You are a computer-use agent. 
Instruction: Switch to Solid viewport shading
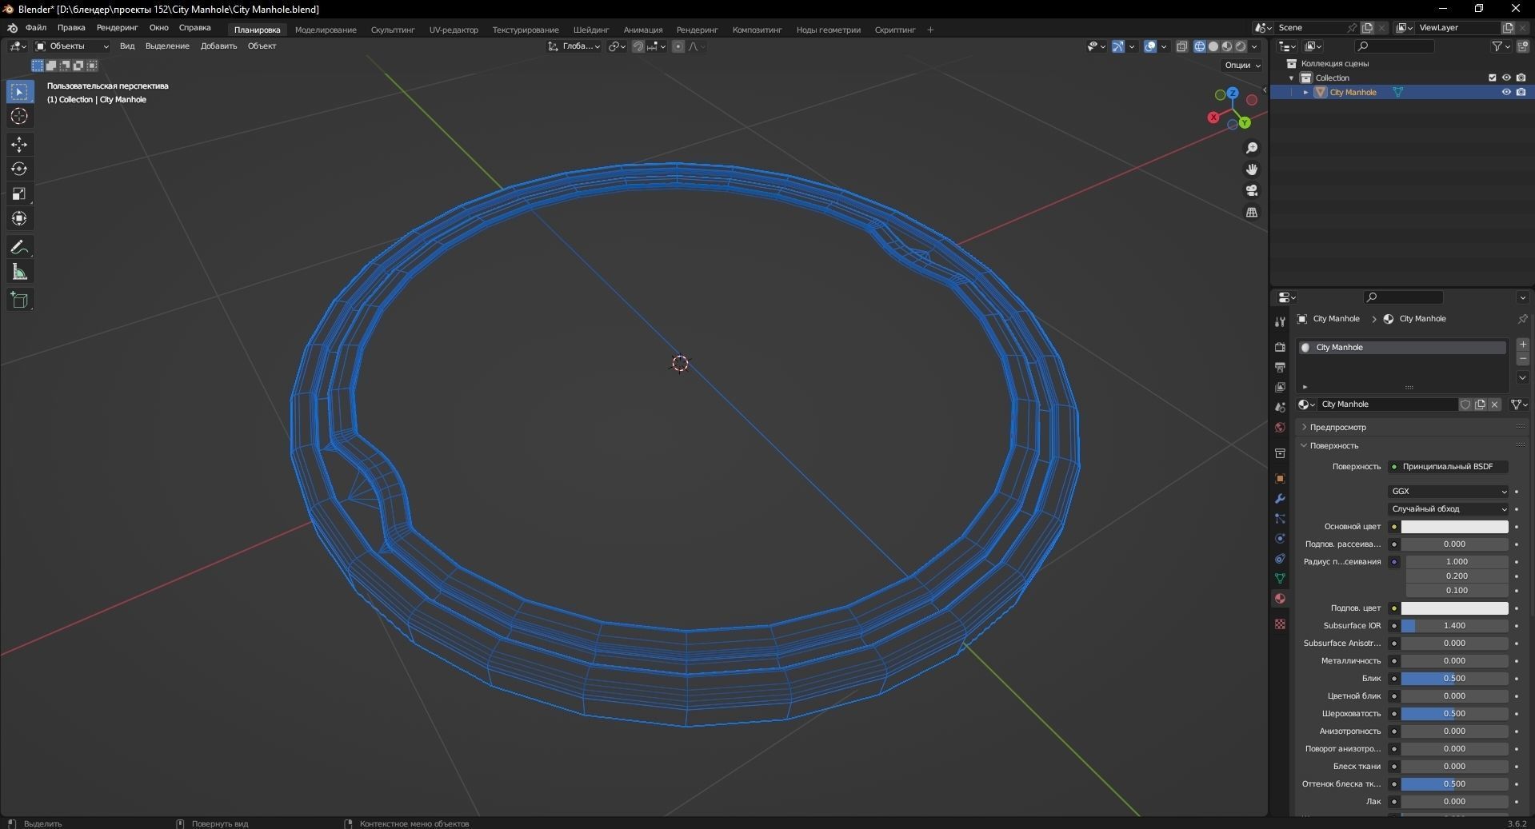point(1213,46)
